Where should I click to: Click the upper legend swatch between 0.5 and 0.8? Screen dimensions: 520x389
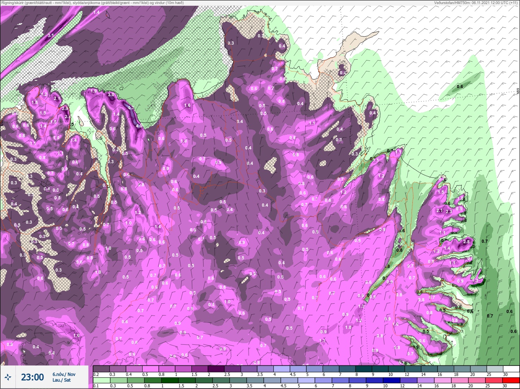(x=151, y=369)
